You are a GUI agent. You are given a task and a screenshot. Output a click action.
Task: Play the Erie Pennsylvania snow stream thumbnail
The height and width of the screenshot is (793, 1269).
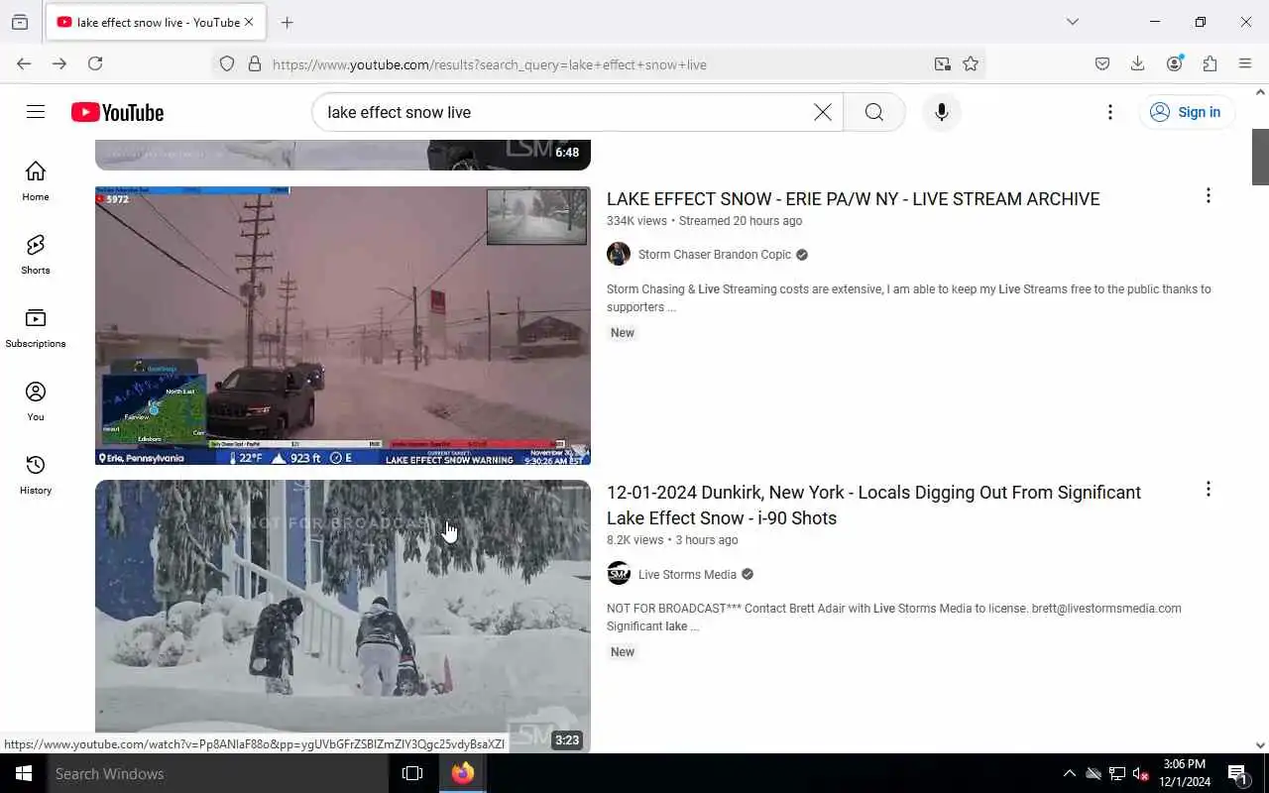(x=343, y=325)
